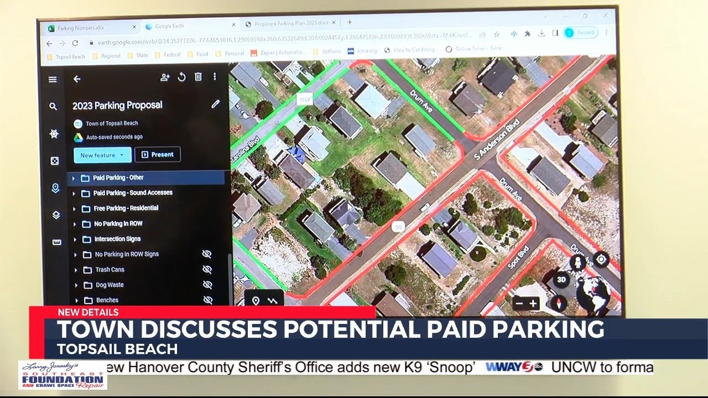This screenshot has height=398, width=708.
Task: Open the Google Earth search tool
Action: click(x=53, y=106)
